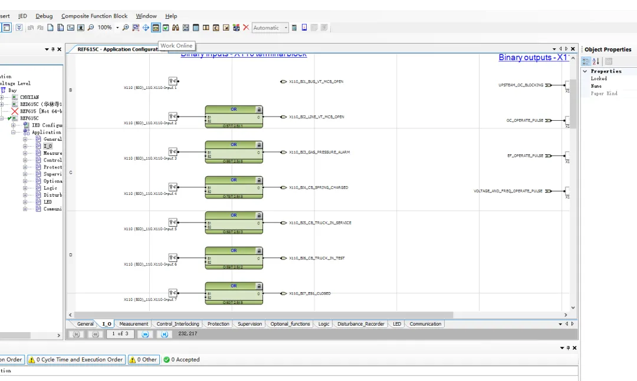Viewport: 637px width, 381px height.
Task: Click the pan move arrows icon
Action: coord(146,28)
